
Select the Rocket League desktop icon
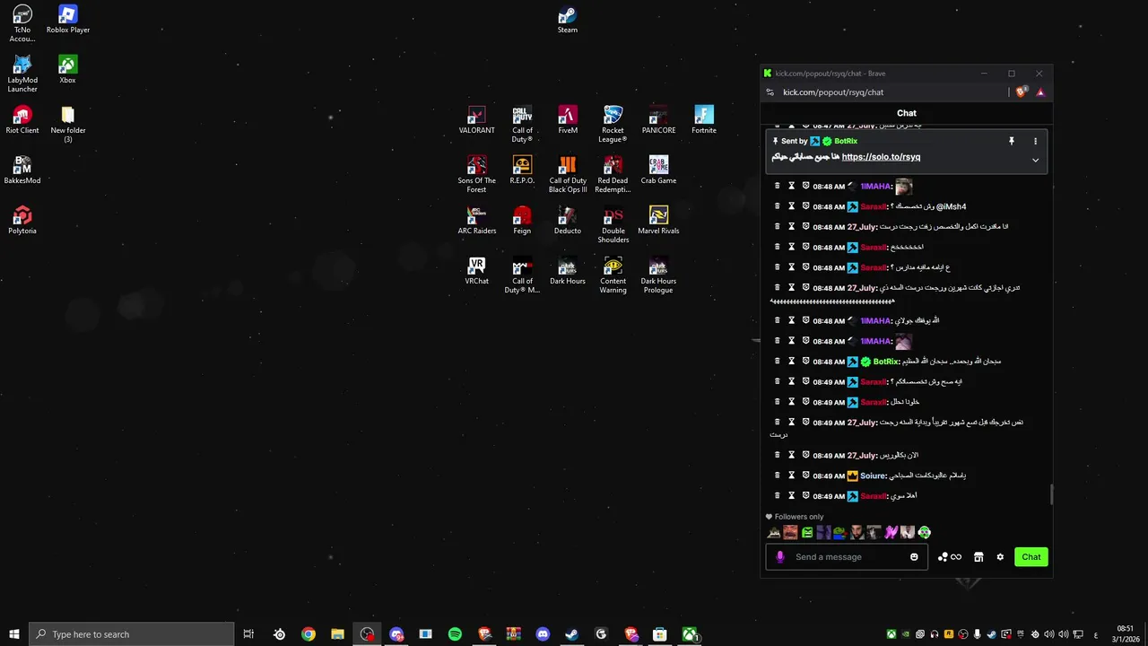click(x=613, y=124)
